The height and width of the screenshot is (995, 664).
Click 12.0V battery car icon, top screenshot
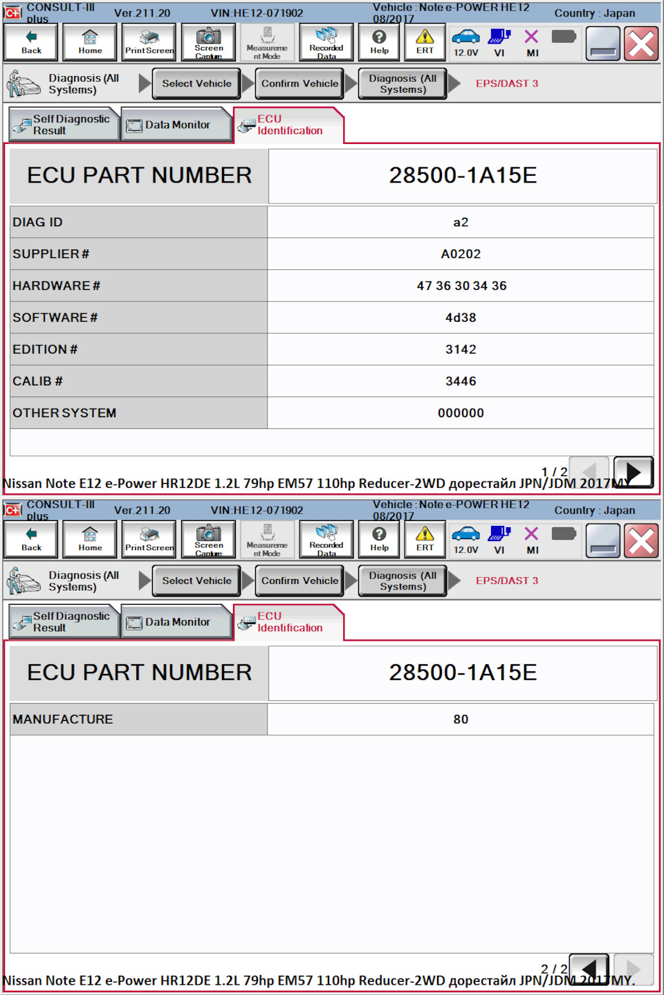(x=465, y=42)
